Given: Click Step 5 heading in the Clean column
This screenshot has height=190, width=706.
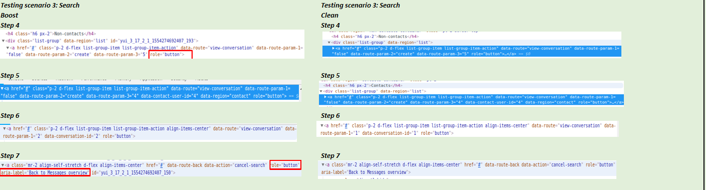Looking at the screenshot, I should (330, 76).
